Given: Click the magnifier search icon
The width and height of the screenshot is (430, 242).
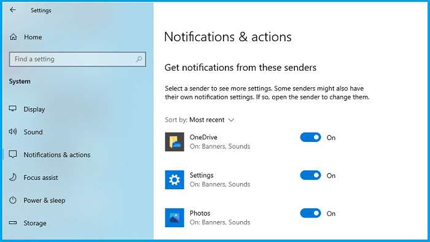Looking at the screenshot, I should [x=139, y=59].
